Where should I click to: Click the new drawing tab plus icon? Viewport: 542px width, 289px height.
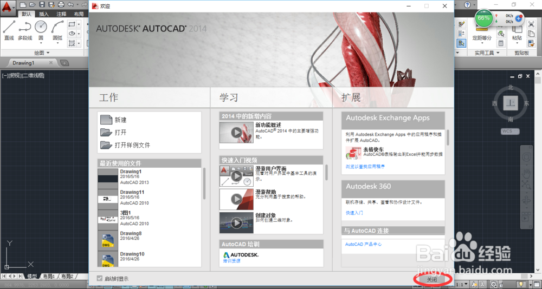(x=64, y=63)
